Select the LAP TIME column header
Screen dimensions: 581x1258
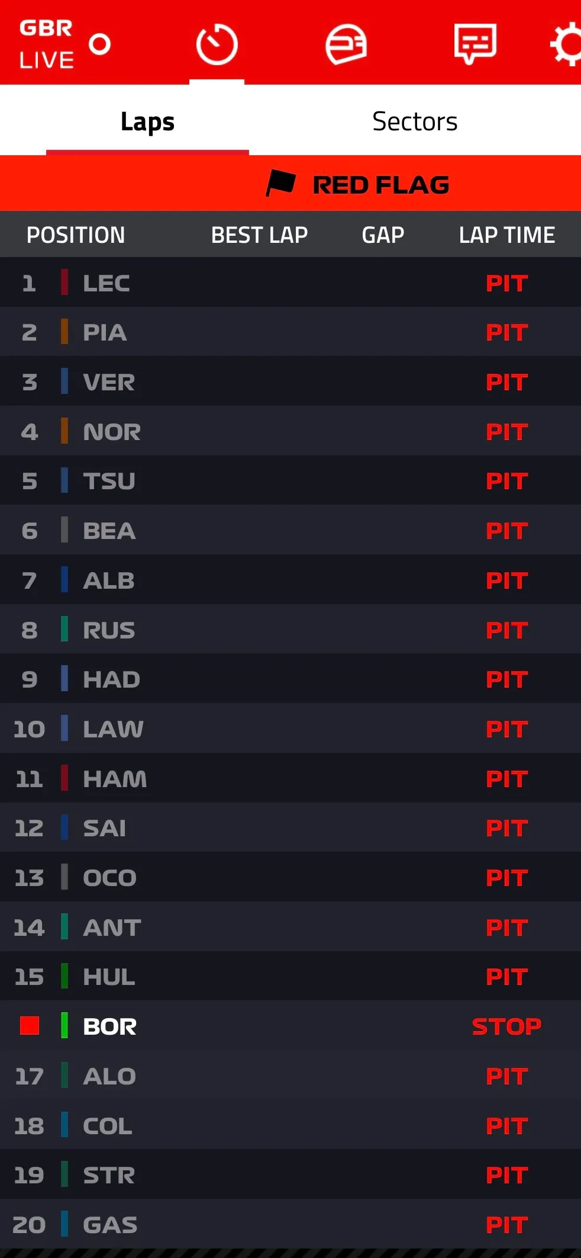coord(507,235)
